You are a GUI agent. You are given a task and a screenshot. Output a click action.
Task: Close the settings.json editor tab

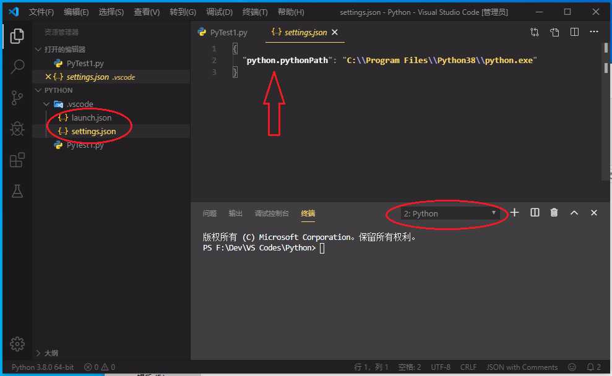click(335, 32)
